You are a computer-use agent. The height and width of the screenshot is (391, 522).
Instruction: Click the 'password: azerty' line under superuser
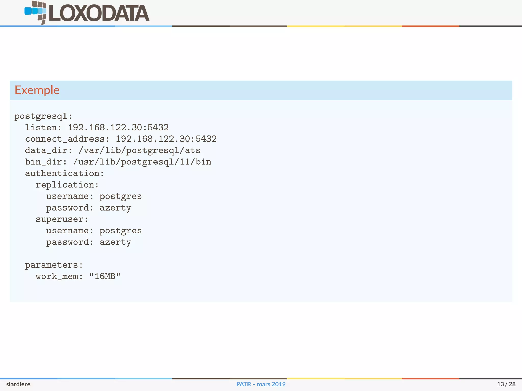click(x=89, y=242)
